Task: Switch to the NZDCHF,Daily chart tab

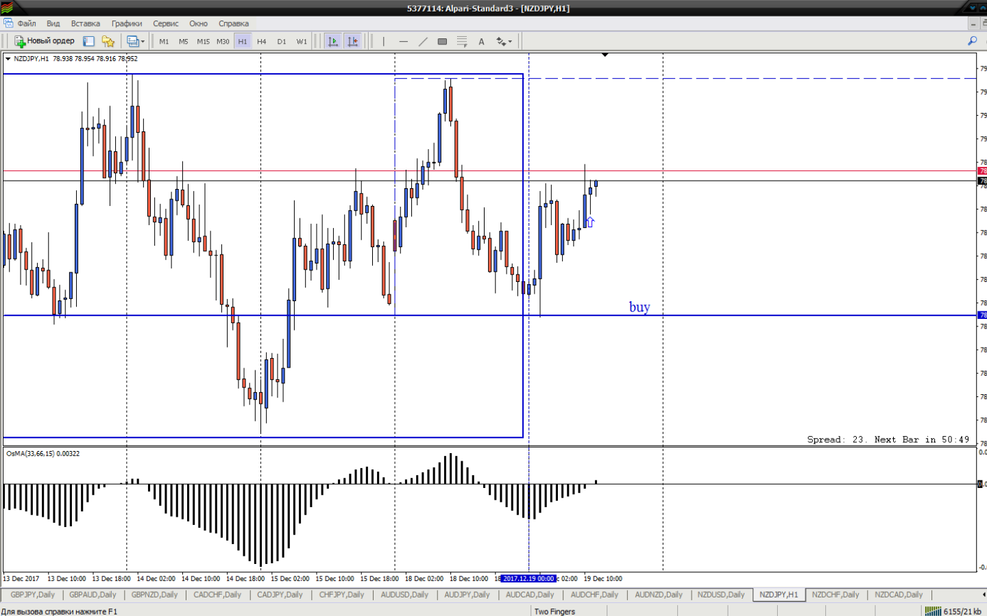Action: [836, 595]
